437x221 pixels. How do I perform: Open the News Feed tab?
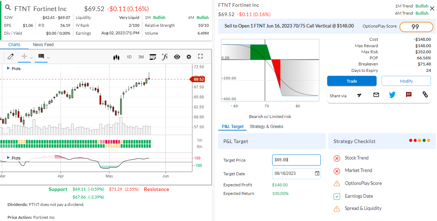(43, 45)
